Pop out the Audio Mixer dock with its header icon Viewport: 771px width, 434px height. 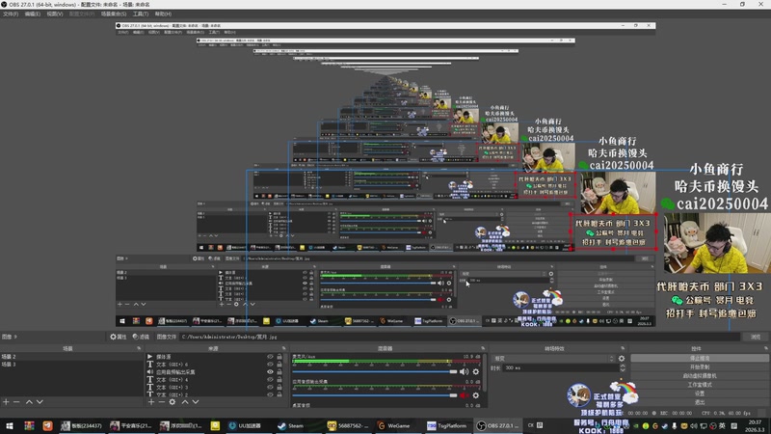pos(483,348)
